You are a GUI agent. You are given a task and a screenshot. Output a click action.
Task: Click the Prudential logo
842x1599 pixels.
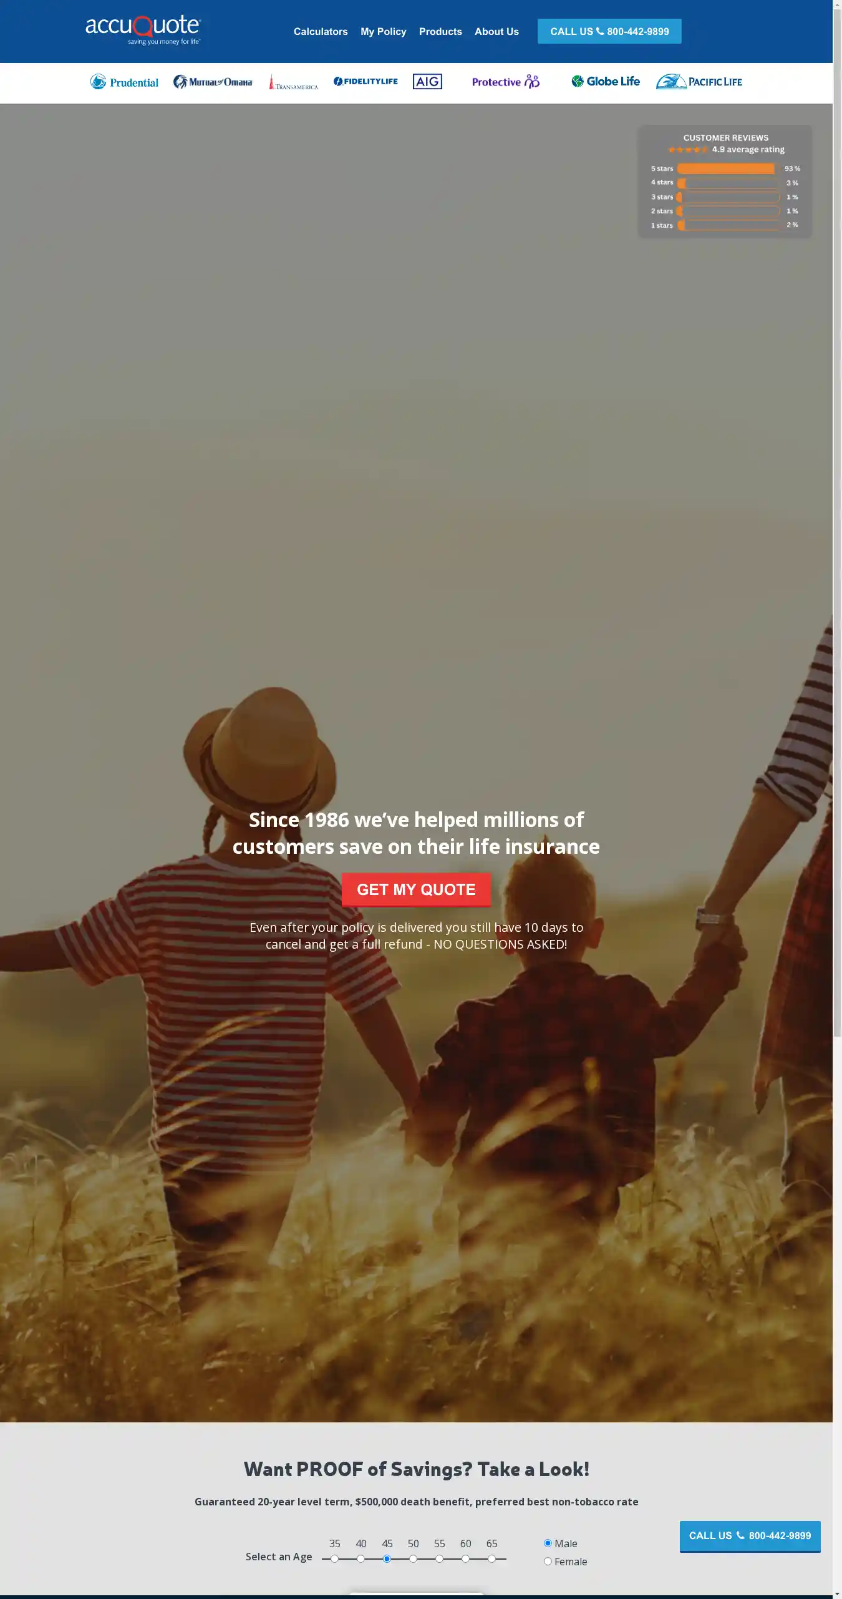124,82
